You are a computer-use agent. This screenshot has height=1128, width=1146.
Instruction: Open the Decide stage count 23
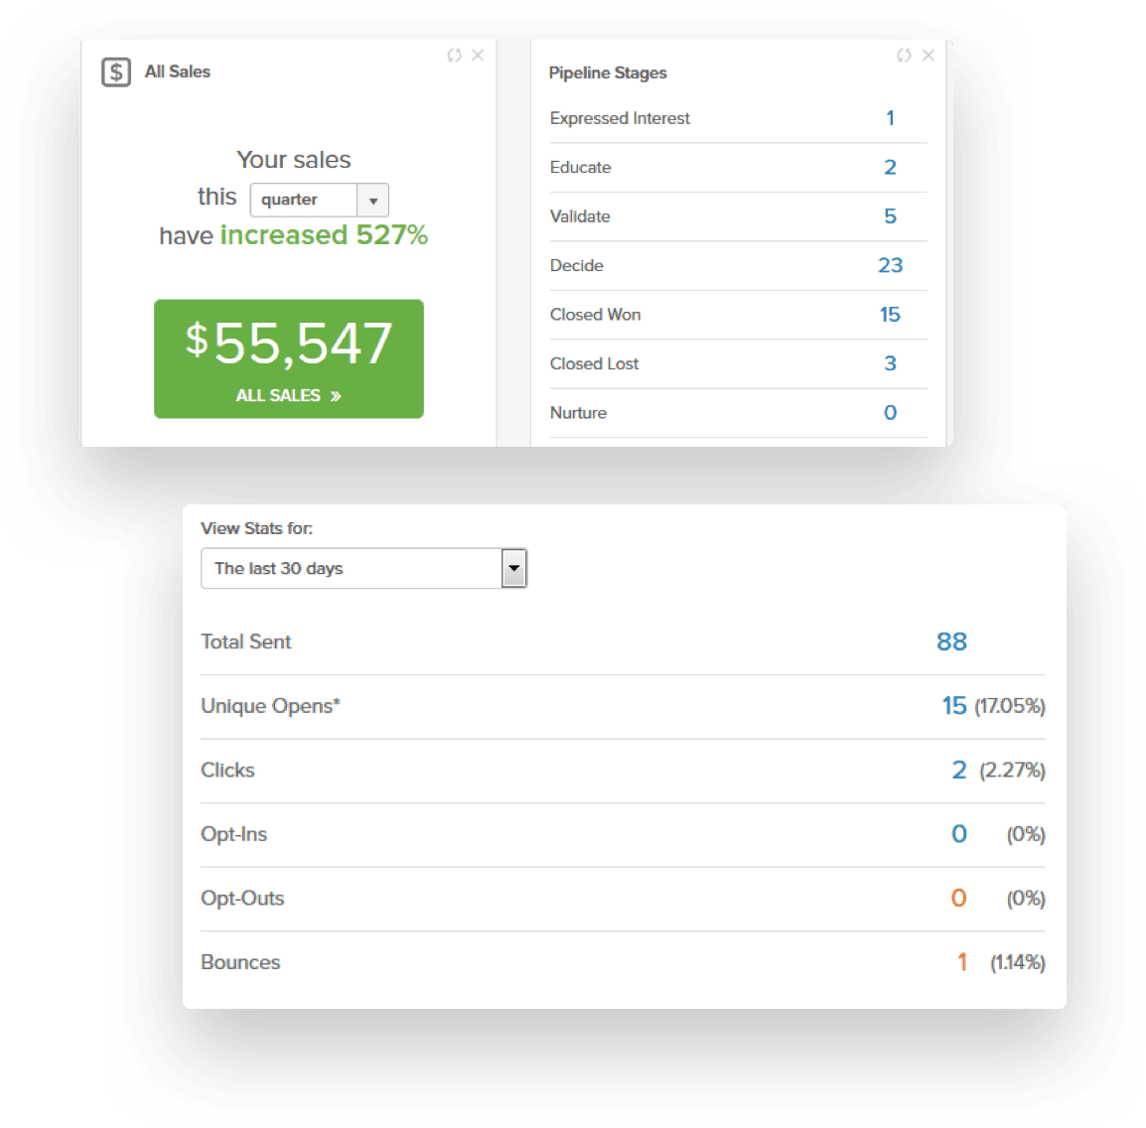pos(890,265)
